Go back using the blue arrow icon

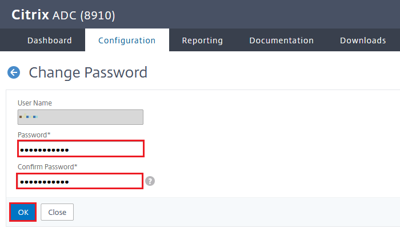point(14,72)
